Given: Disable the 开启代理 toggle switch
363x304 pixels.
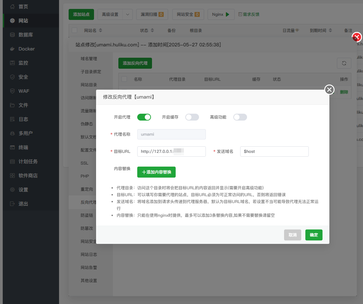Looking at the screenshot, I should click(144, 117).
